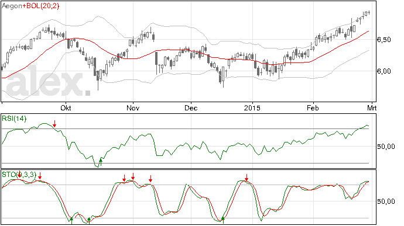Click the 50,00 value in STO panel
The height and width of the screenshot is (226, 404).
[386, 201]
